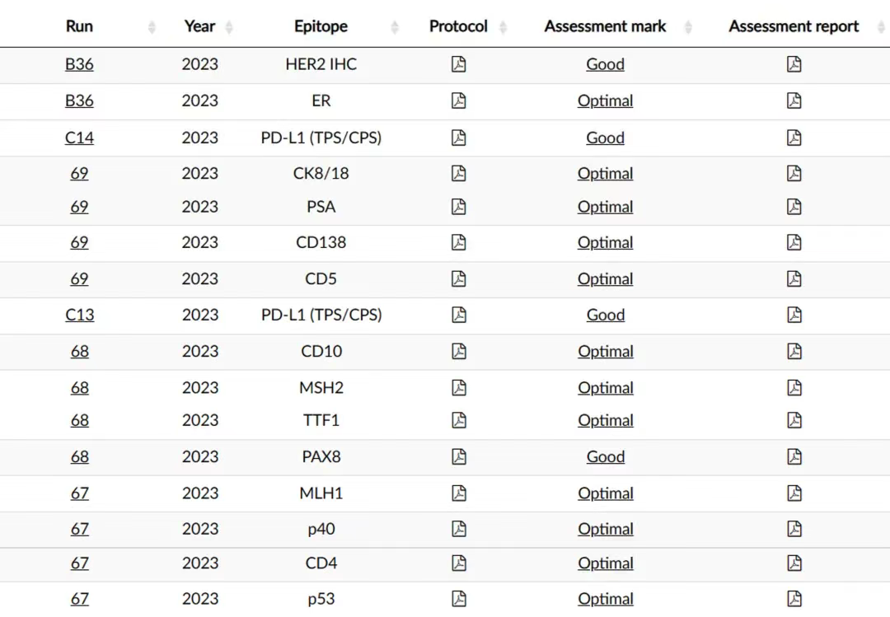Open assessment report PDF for p53 row

(x=794, y=599)
